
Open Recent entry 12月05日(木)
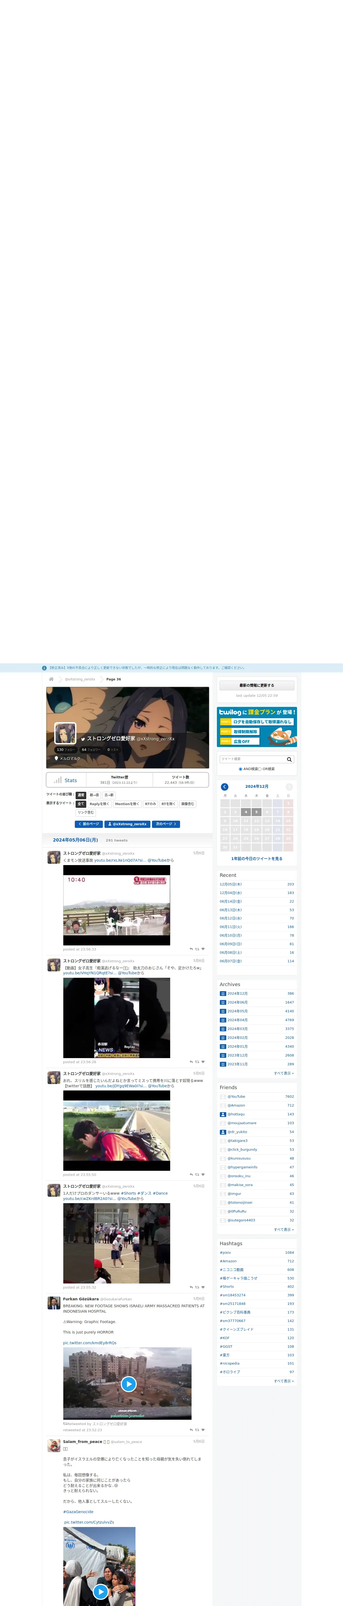coord(231,884)
